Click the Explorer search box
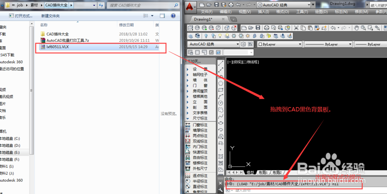The width and height of the screenshot is (387, 194). click(144, 5)
